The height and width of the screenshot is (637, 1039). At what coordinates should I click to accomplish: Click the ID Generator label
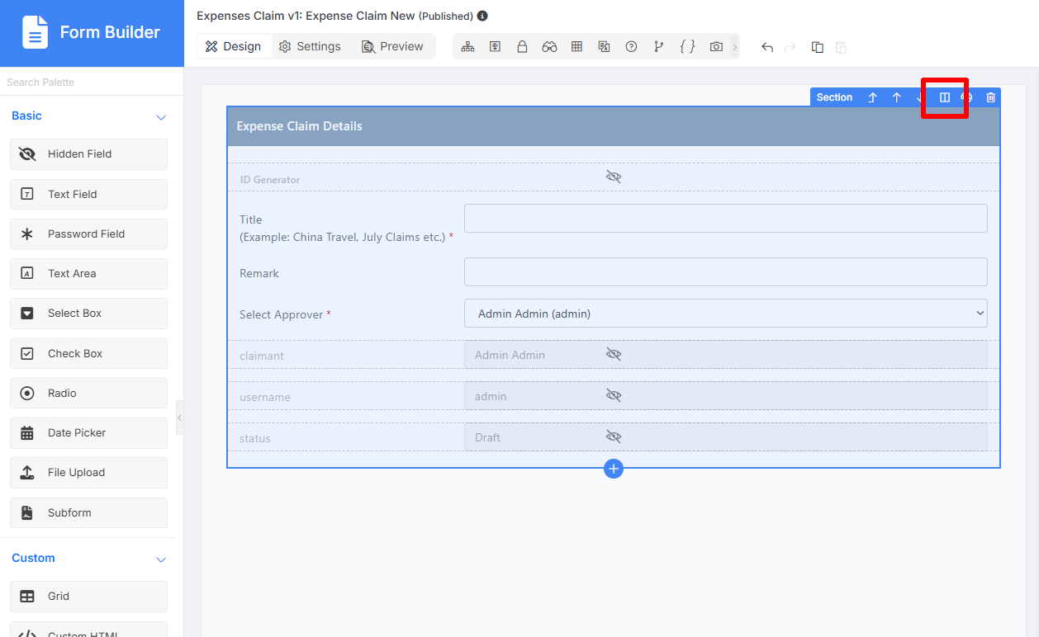(270, 180)
